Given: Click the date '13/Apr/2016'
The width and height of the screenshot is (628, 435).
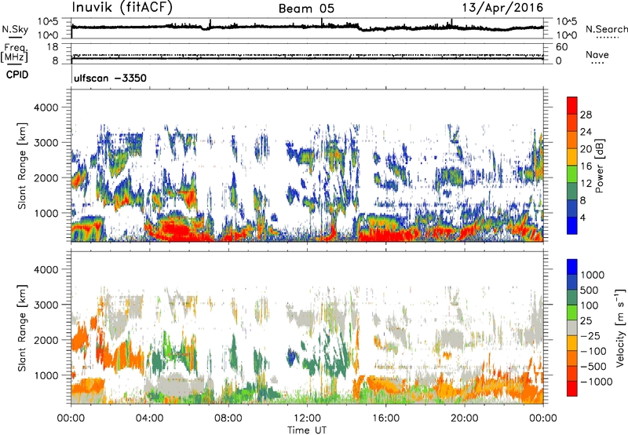Looking at the screenshot, I should [502, 7].
